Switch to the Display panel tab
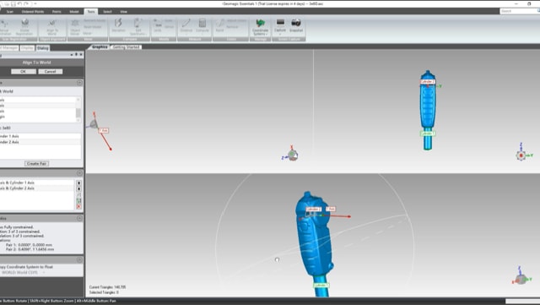This screenshot has width=540, height=305. click(27, 48)
